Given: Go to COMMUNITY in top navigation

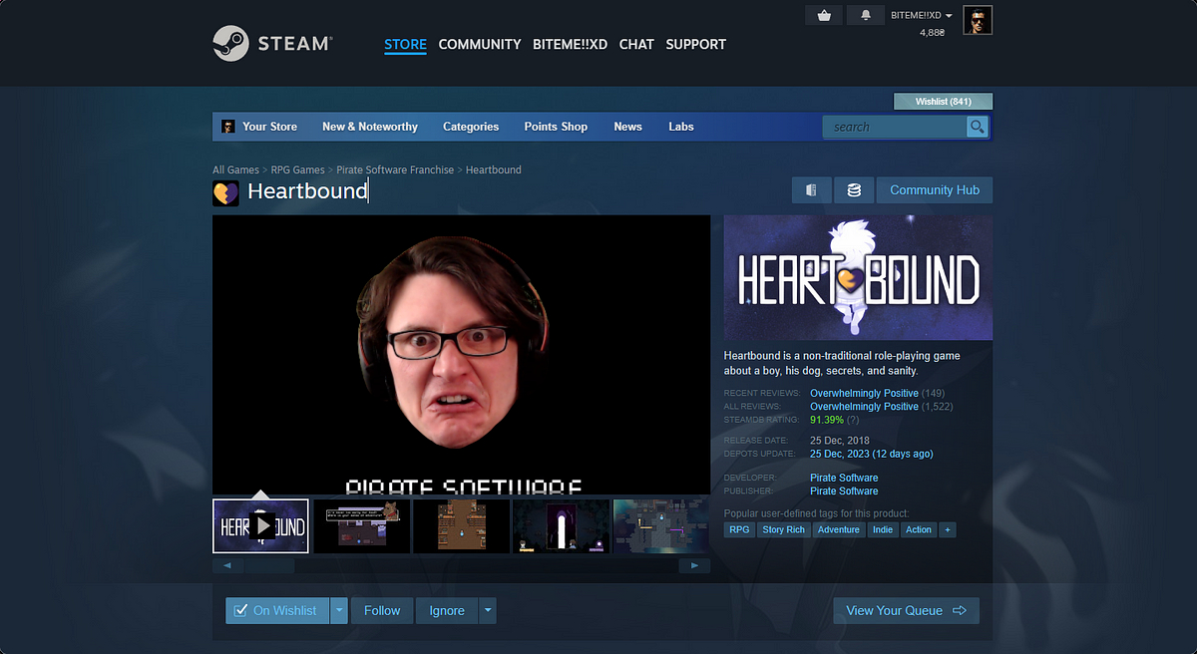Looking at the screenshot, I should pyautogui.click(x=480, y=44).
